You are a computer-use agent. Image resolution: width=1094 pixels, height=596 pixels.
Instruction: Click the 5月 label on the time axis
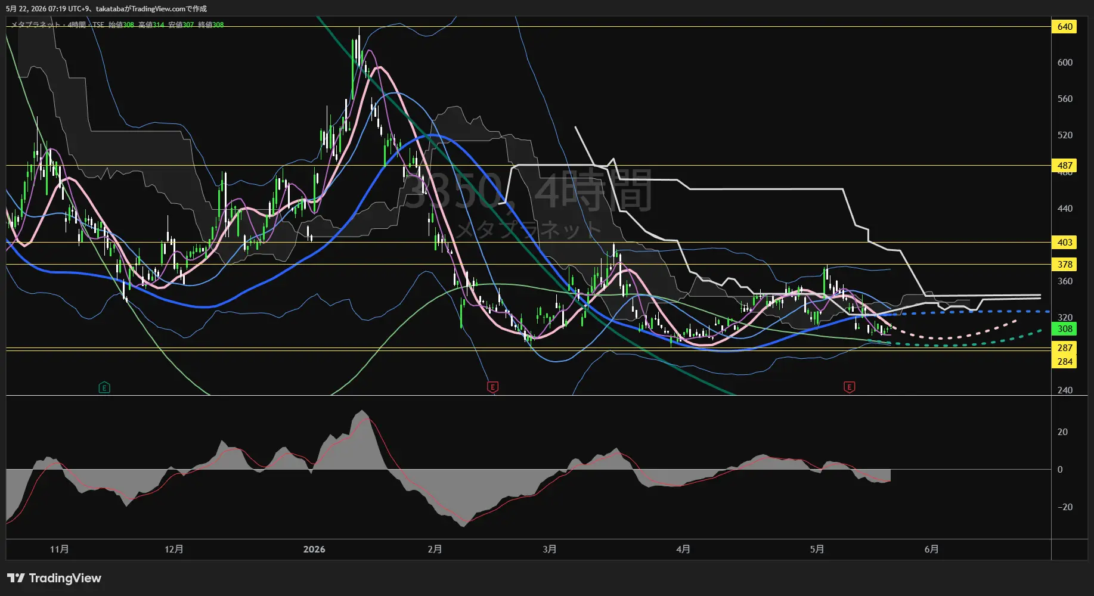817,549
